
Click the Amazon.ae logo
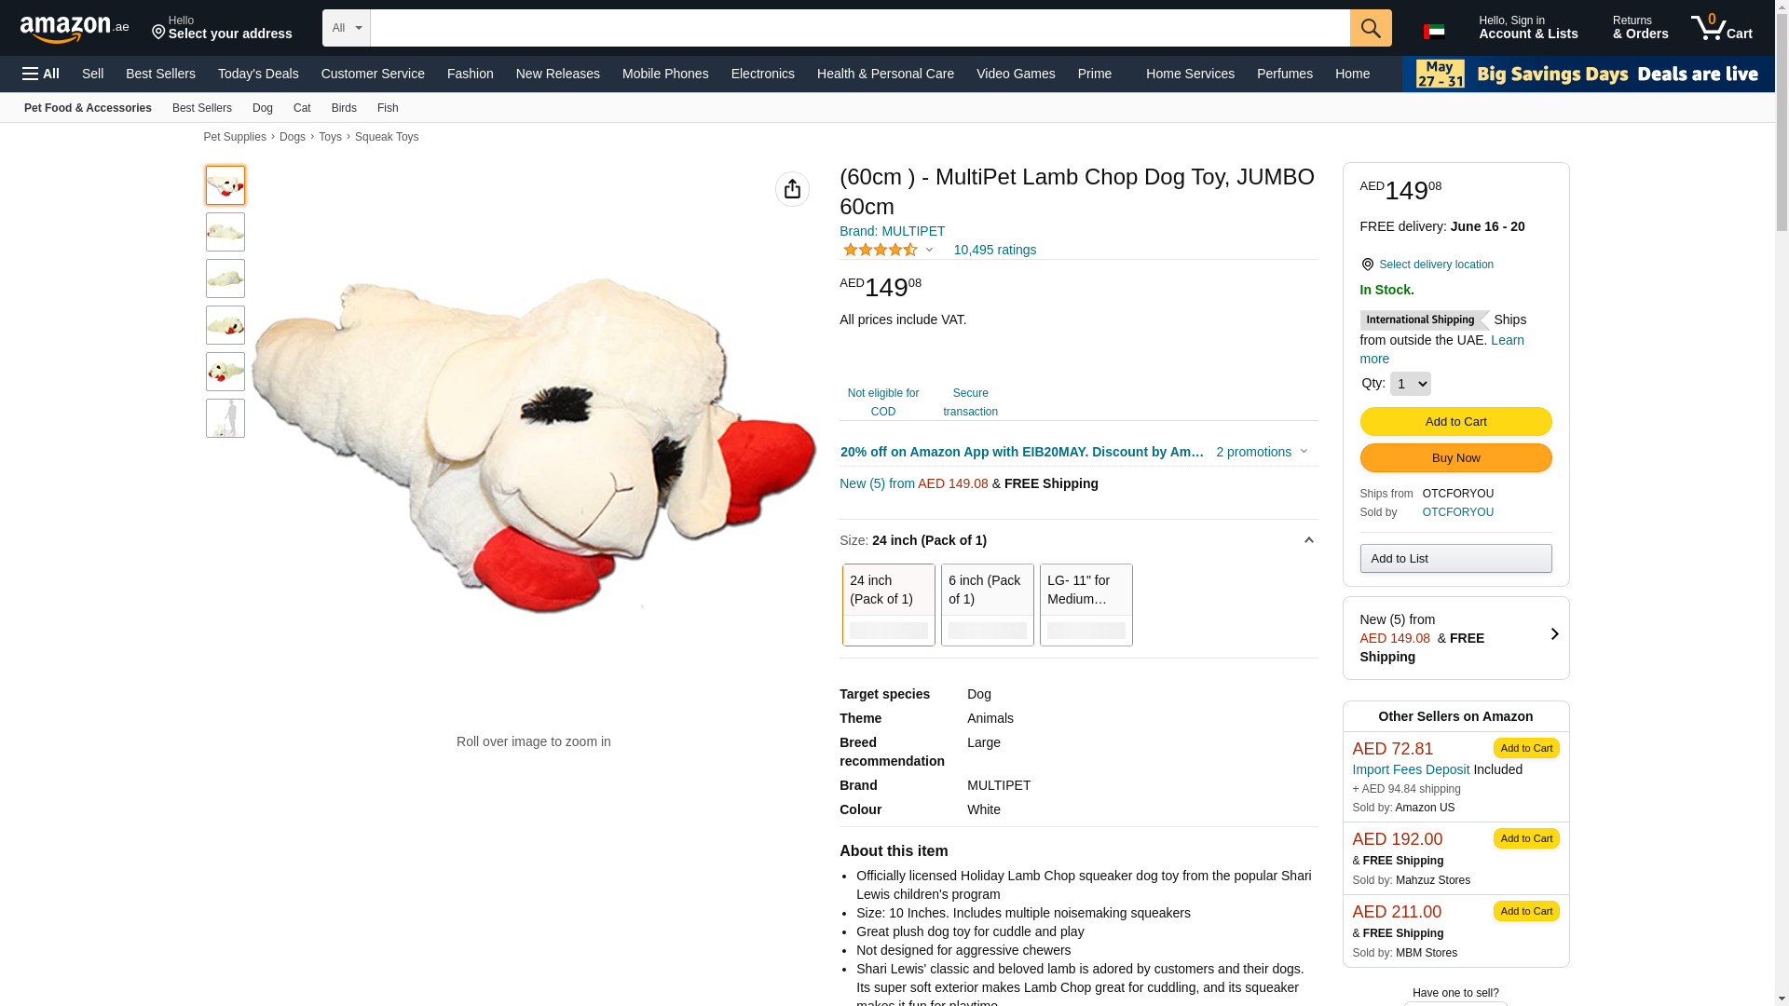(75, 29)
